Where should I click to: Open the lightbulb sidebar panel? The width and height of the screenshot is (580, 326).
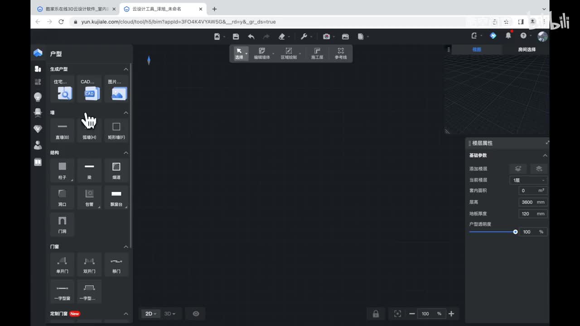point(38,97)
